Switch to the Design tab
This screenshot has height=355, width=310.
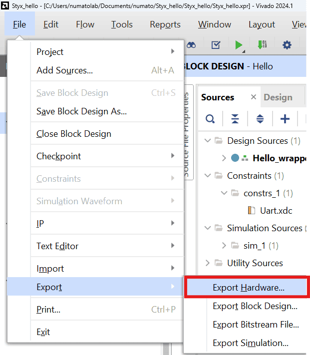click(278, 97)
